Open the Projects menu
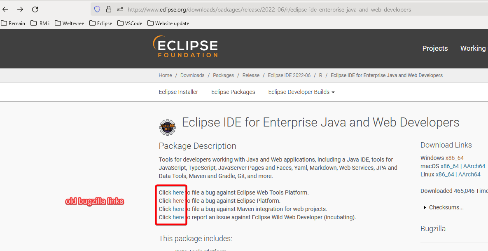488x251 pixels. [x=435, y=48]
